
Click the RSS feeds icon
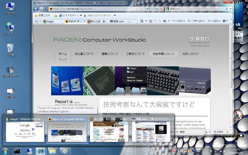click(151, 21)
